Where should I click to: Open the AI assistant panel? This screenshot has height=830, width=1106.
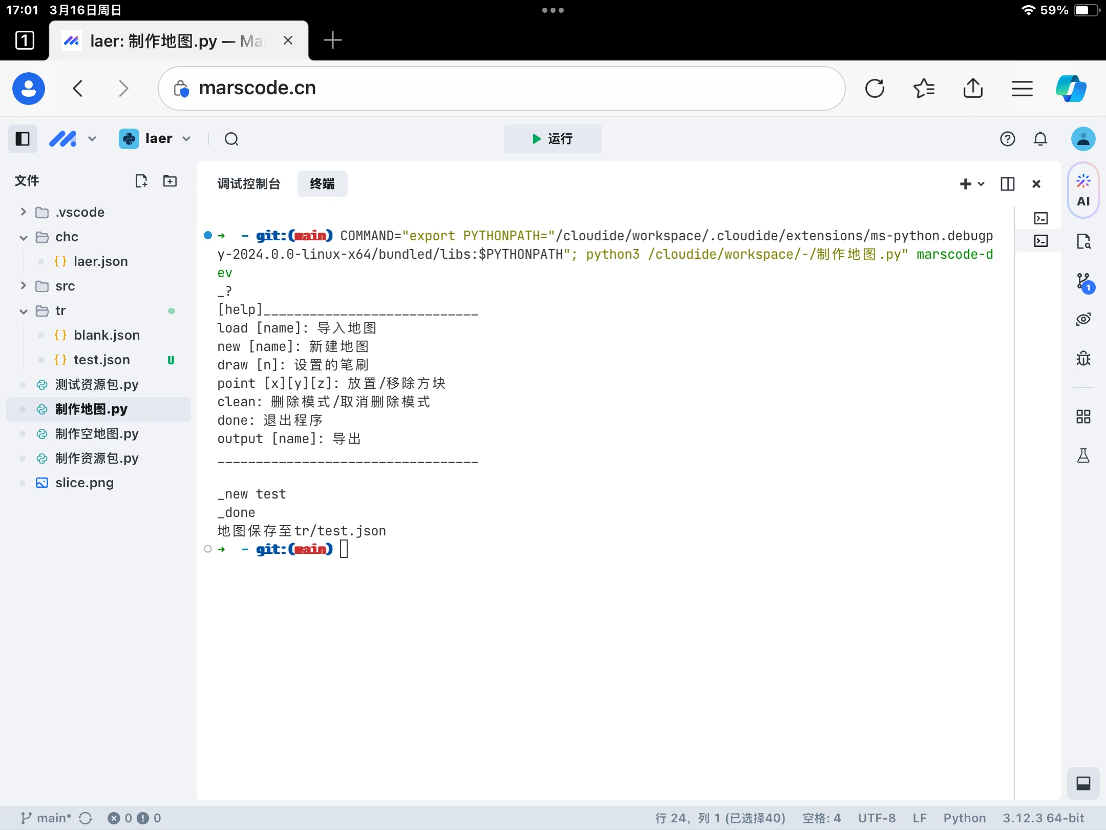pyautogui.click(x=1083, y=191)
